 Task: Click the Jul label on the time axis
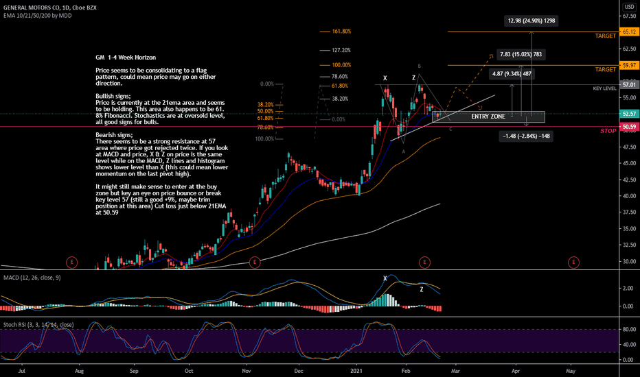[x=22, y=371]
